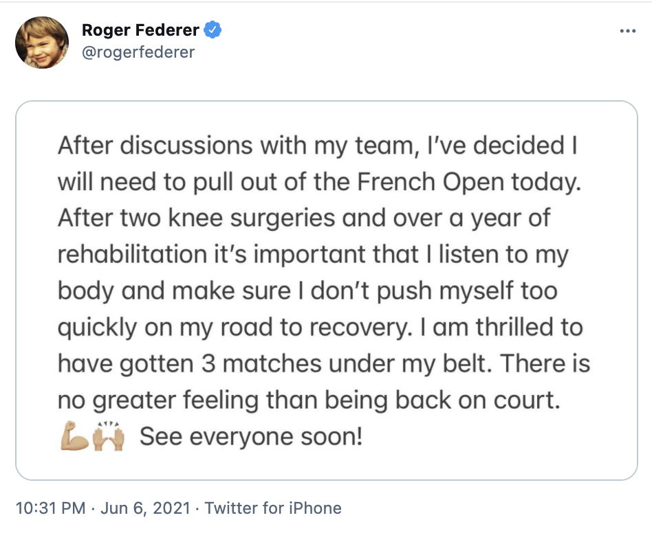
Task: Open Roger Federer's profile picture
Action: (42, 43)
